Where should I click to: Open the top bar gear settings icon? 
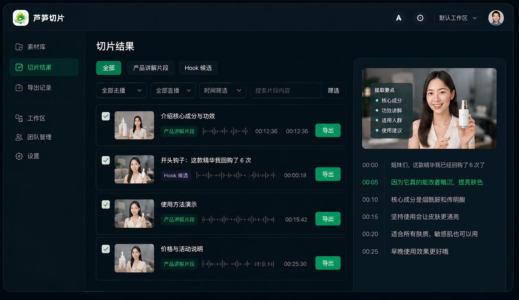pyautogui.click(x=420, y=18)
